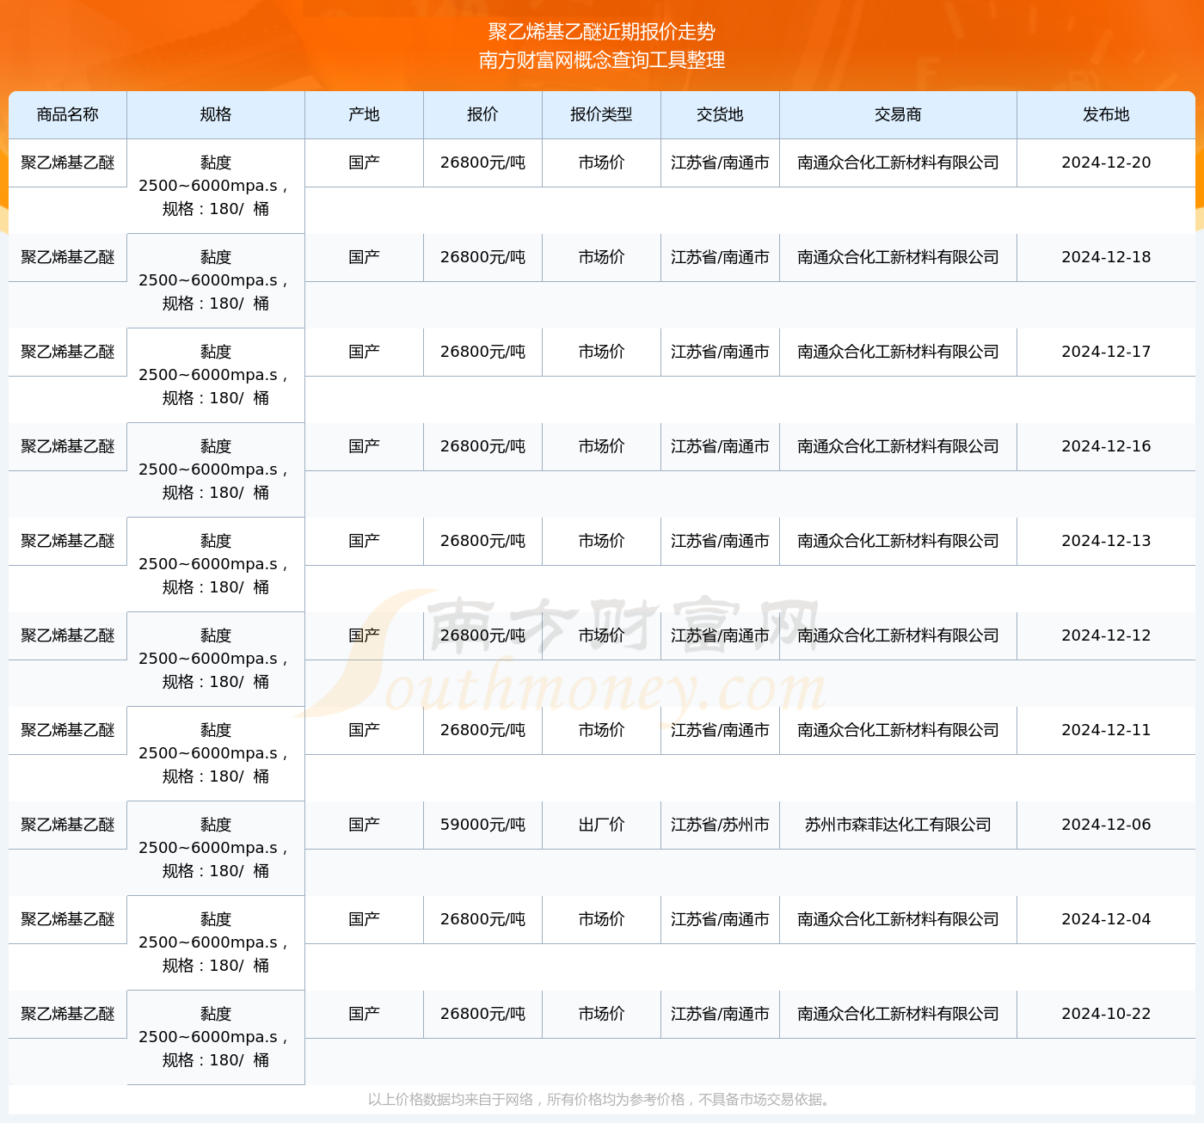1204x1123 pixels.
Task: Click the 交货地 column header
Action: [720, 114]
